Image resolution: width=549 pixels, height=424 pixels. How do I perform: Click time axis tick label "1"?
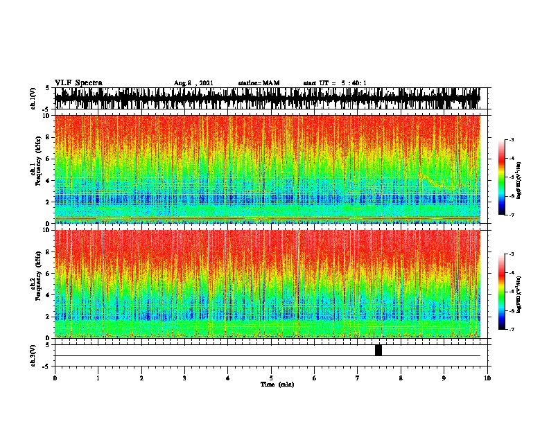click(x=98, y=378)
